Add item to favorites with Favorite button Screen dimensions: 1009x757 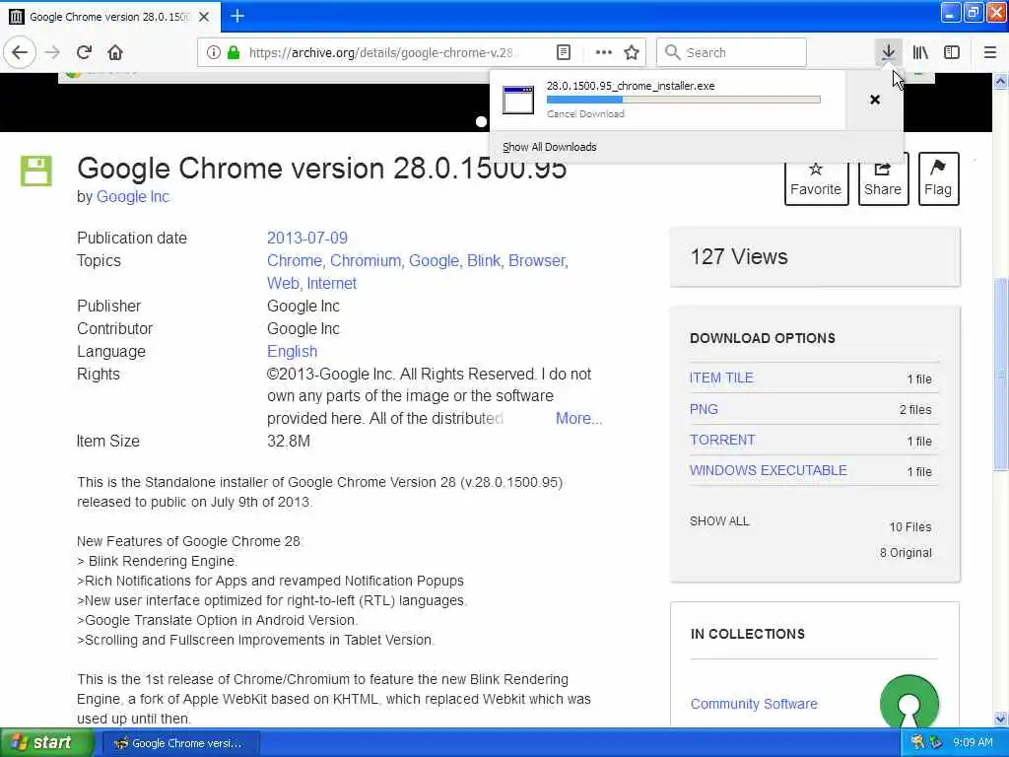(816, 179)
